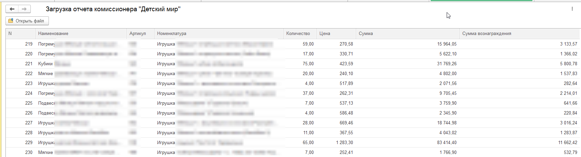Screen dimensions: 581x157
Task: Click price cell 537,13
Action: (336, 103)
